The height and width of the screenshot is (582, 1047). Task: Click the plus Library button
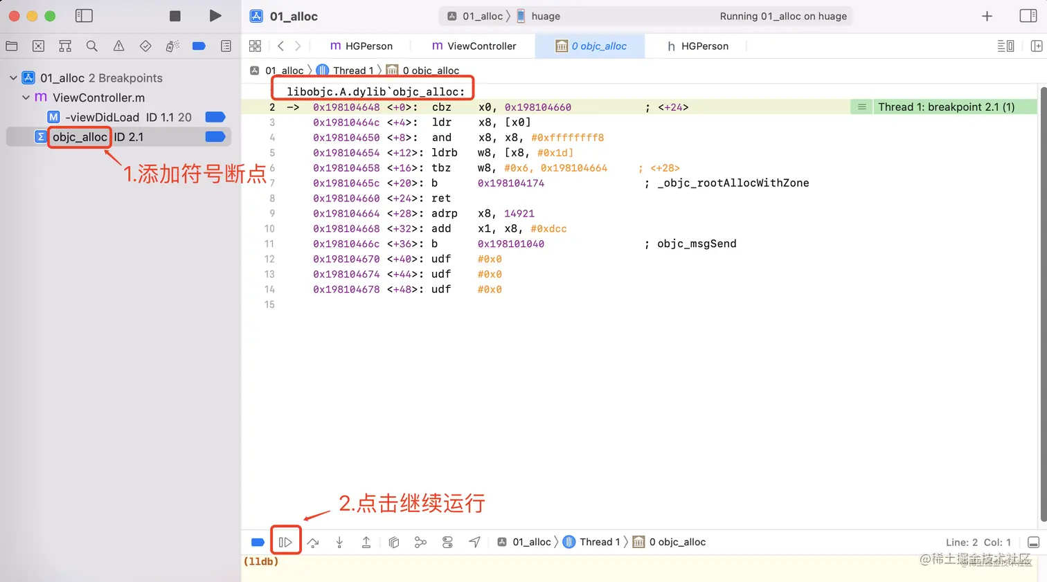pos(987,16)
